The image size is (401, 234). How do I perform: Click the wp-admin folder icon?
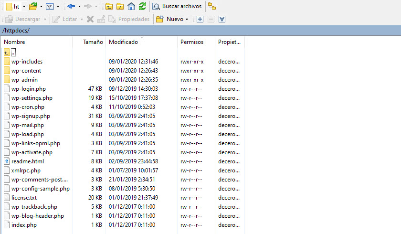(7, 80)
